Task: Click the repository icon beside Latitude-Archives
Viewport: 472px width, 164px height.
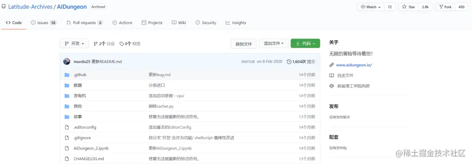Action: click(x=3, y=6)
